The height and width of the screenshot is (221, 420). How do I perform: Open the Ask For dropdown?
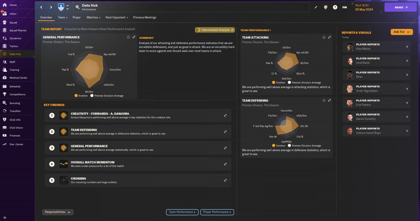[x=402, y=32]
